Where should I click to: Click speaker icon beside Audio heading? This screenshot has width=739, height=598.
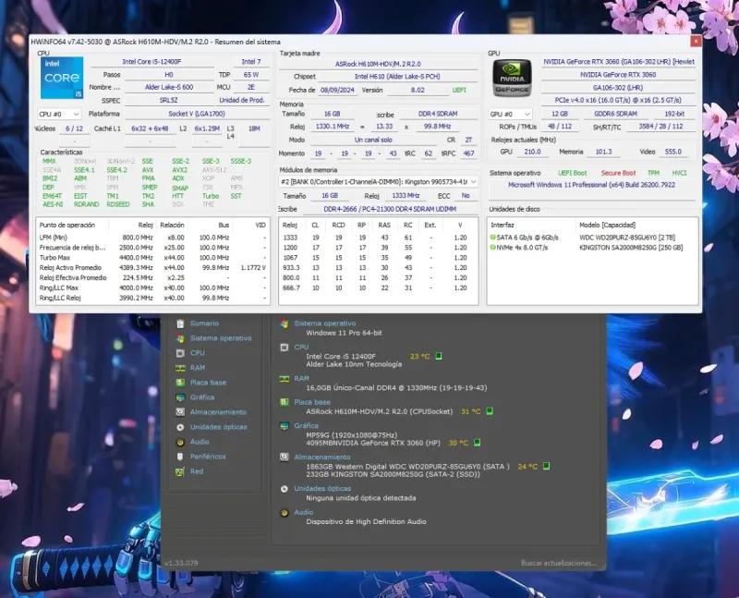coord(285,513)
